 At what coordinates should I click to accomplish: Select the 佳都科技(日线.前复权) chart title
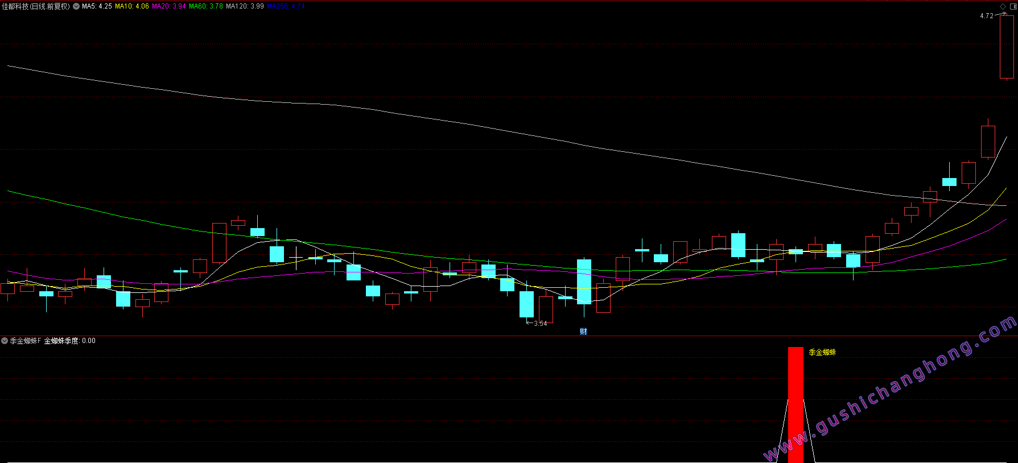[36, 6]
